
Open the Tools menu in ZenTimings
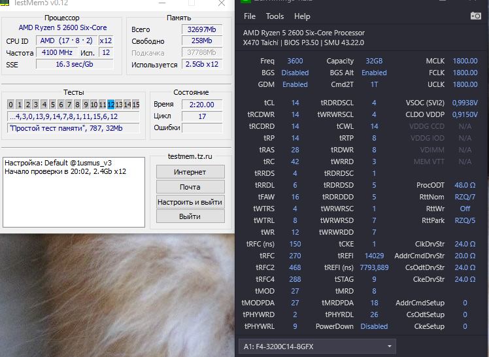275,16
